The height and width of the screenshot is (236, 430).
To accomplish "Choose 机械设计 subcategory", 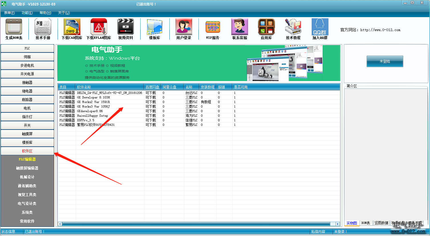I will [x=27, y=177].
